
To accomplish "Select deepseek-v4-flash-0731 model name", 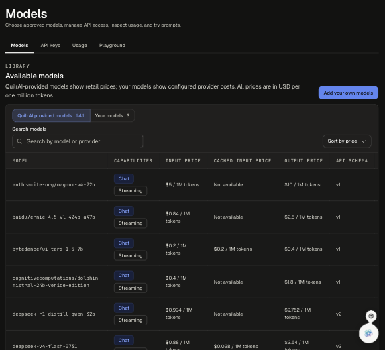I will (x=45, y=346).
